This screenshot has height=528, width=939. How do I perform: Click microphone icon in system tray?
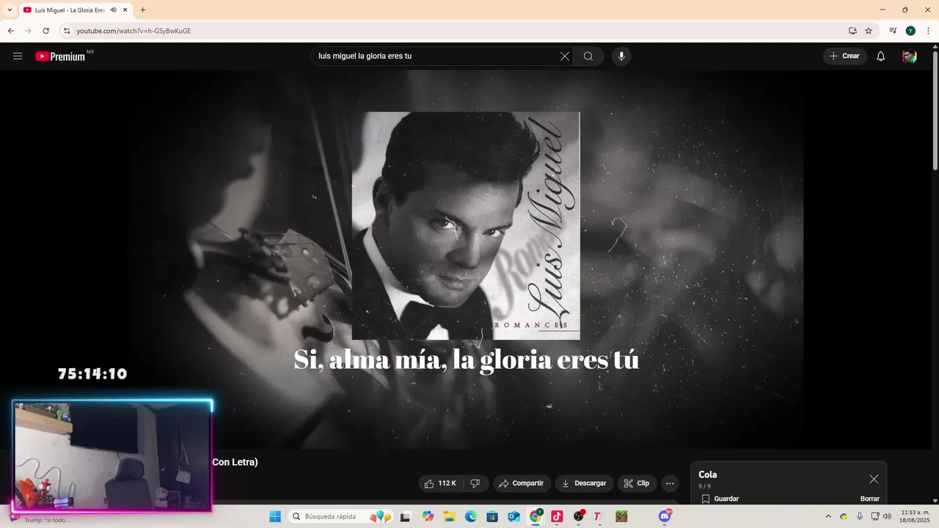(x=860, y=516)
